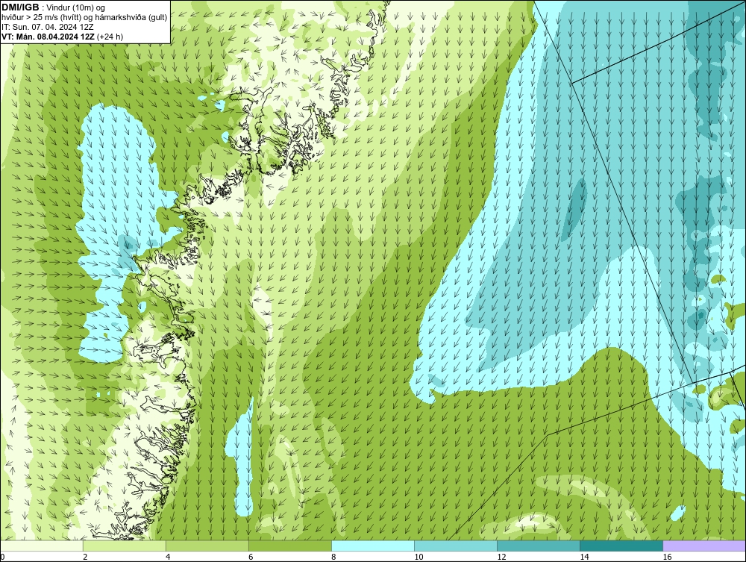Click the legend scale number 12
Viewport: 746px width, 562px height.
coord(501,557)
